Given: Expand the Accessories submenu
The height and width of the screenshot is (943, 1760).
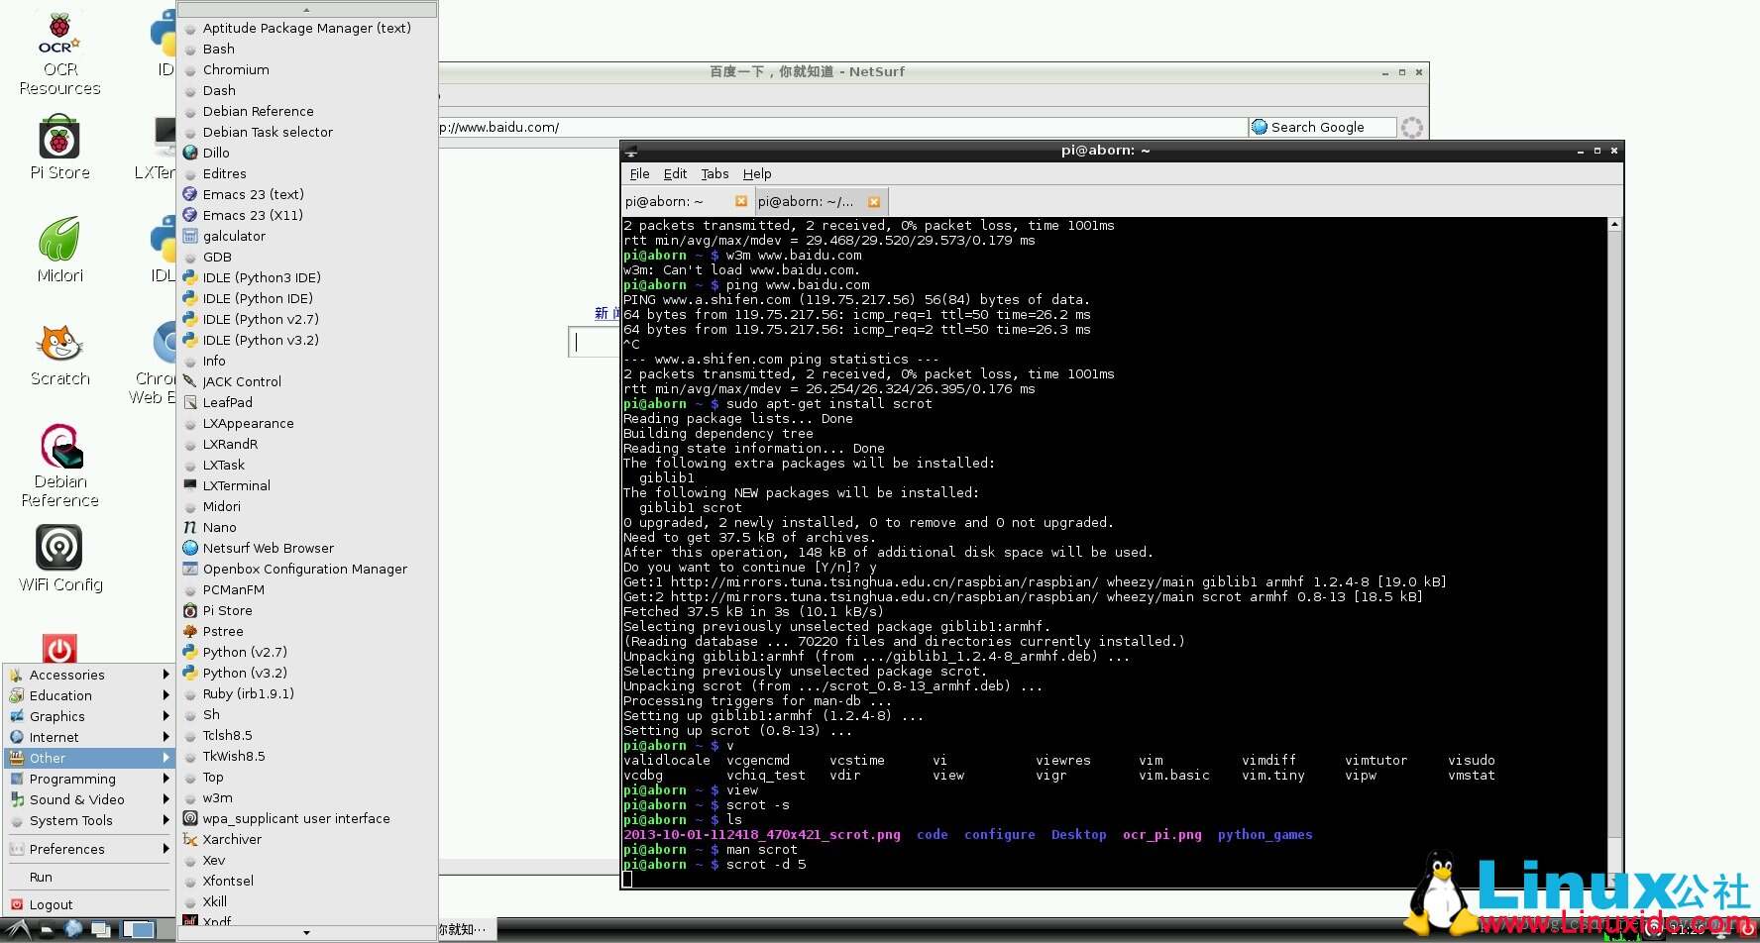Looking at the screenshot, I should (89, 675).
